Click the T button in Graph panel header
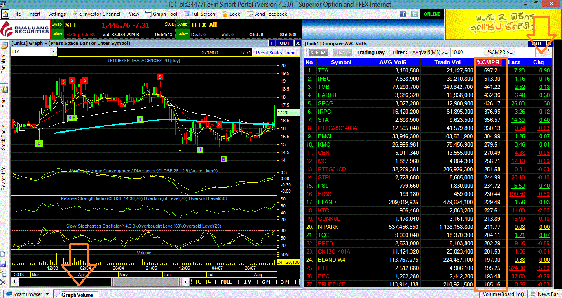 [272, 43]
